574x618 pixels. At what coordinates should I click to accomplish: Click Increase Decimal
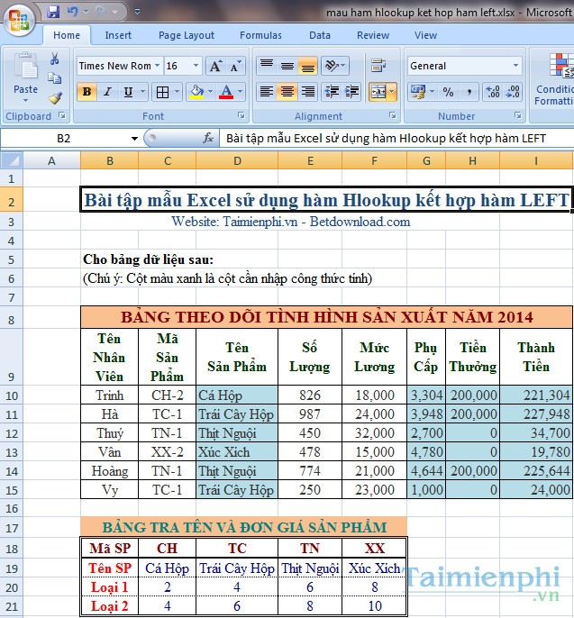tap(493, 92)
